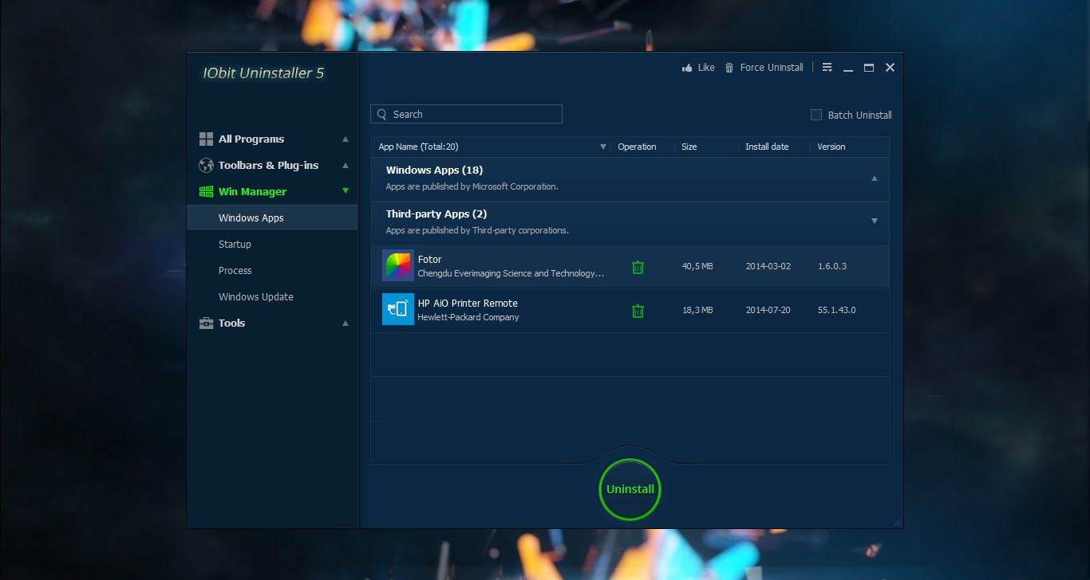This screenshot has width=1090, height=580.
Task: Click 'Apps are published by Microsoft Corporation.' text
Action: pos(472,186)
